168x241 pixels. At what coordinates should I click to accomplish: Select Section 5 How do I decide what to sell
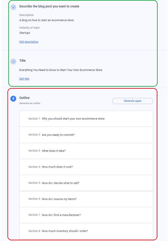86,183
